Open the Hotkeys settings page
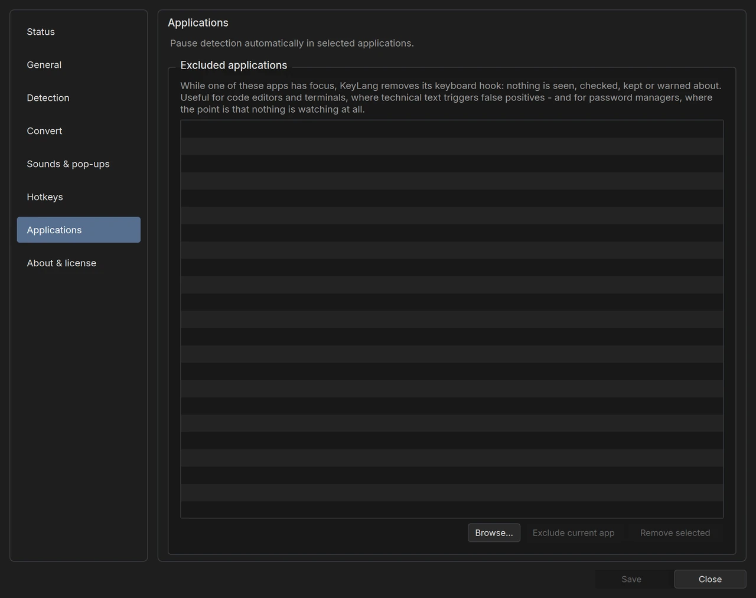This screenshot has width=756, height=598. coord(79,197)
